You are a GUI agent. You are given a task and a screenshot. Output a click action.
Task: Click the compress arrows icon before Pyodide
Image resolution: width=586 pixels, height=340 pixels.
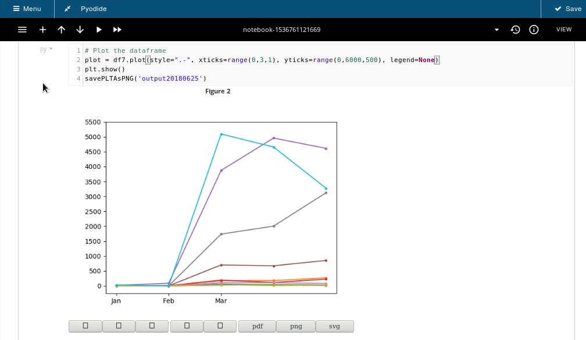67,9
